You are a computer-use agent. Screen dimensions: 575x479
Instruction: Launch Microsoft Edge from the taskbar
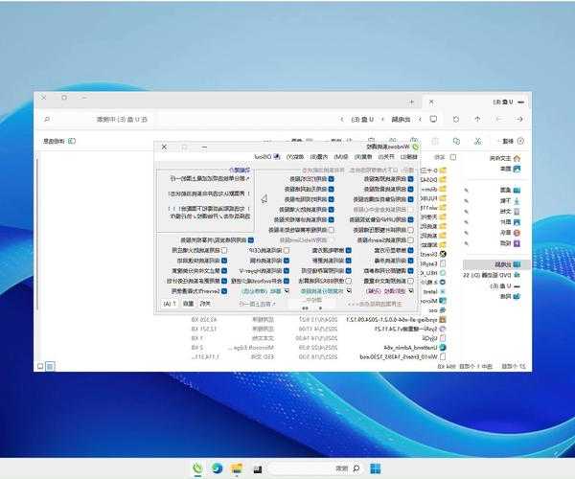[217, 468]
